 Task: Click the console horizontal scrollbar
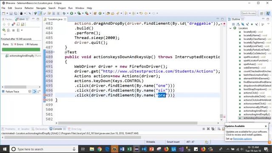tap(73, 138)
